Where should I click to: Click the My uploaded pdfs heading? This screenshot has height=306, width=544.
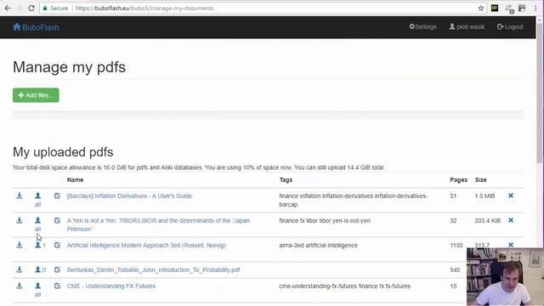(63, 152)
